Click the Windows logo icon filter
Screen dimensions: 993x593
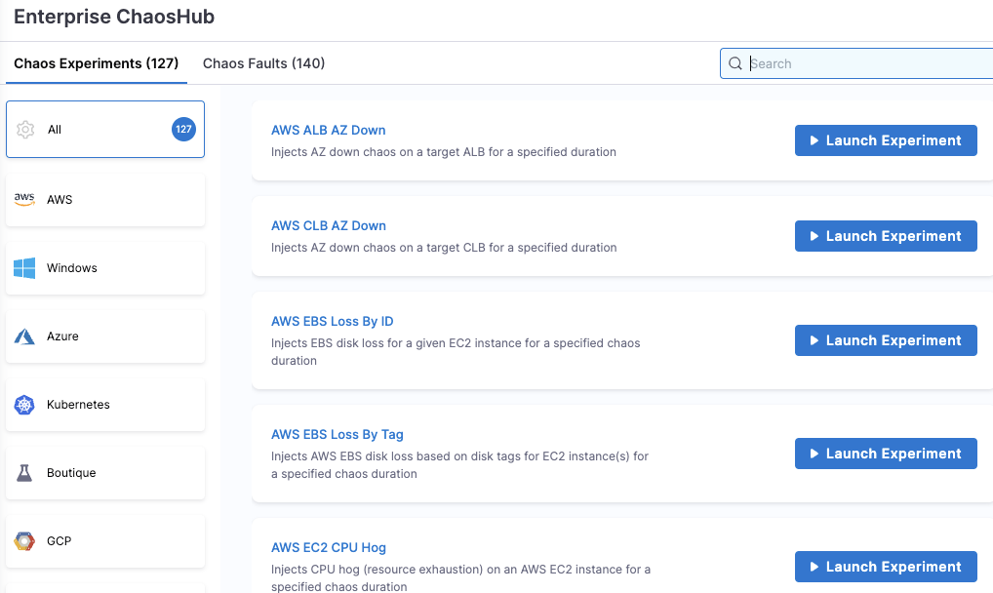(x=24, y=268)
